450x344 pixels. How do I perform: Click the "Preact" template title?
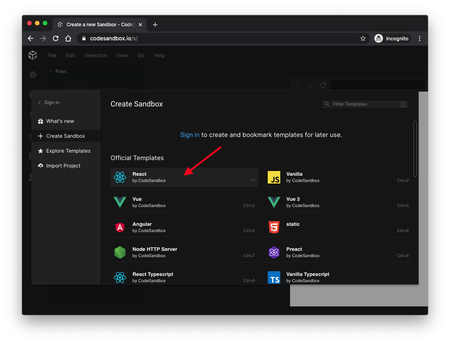(x=294, y=249)
